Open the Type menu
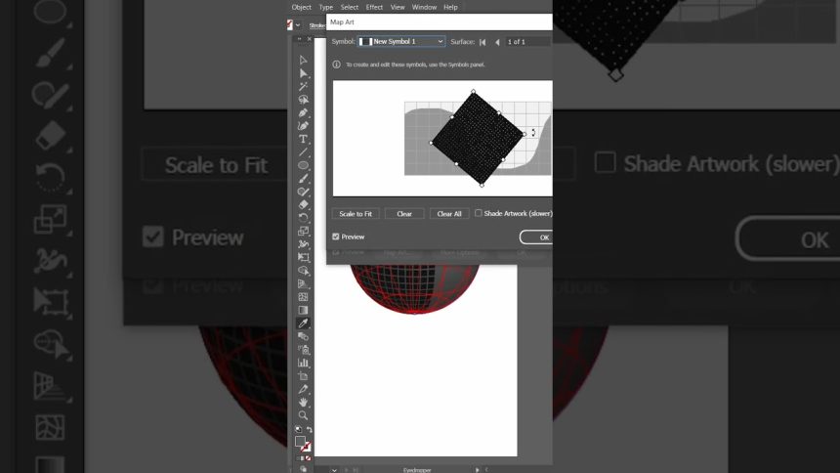This screenshot has width=840, height=473. click(325, 7)
